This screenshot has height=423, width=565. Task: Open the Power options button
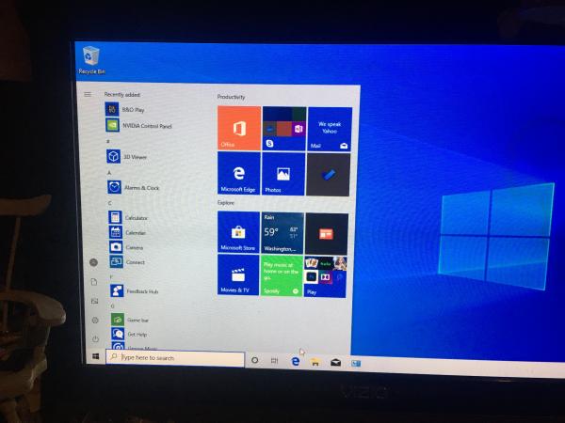(95, 338)
